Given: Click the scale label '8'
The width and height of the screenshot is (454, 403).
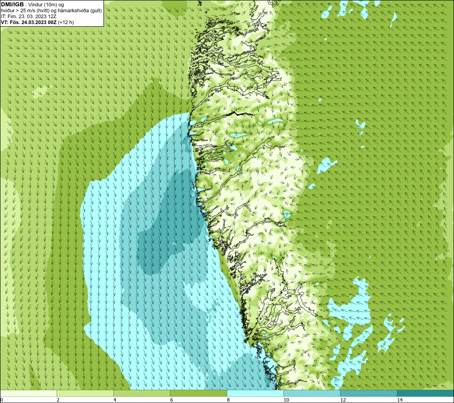Looking at the screenshot, I should tap(228, 400).
